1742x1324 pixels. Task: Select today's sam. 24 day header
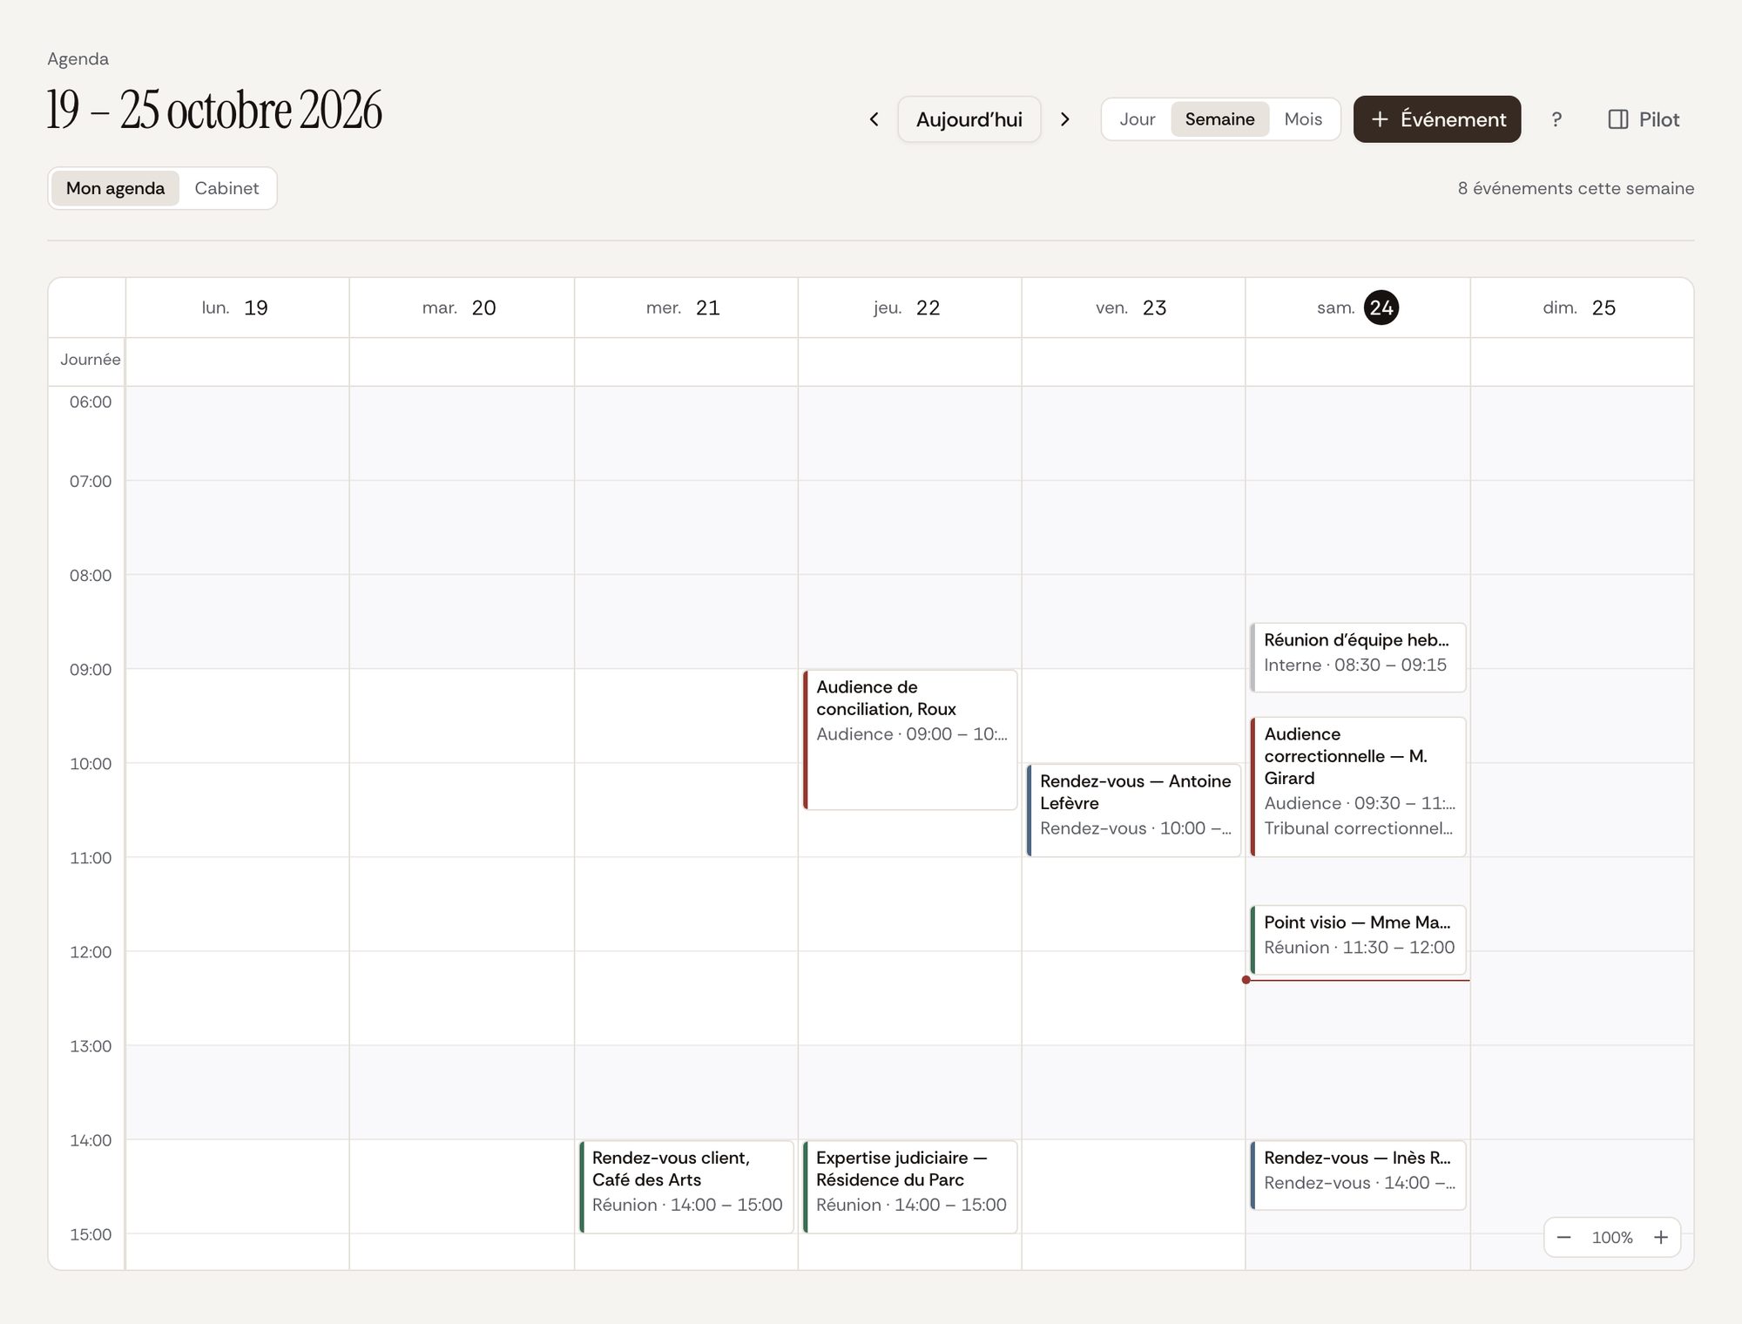pyautogui.click(x=1358, y=307)
